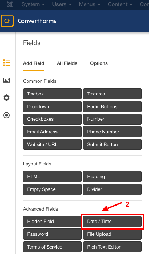The width and height of the screenshot is (149, 254).
Task: Add a Date / Time field
Action: tap(113, 222)
